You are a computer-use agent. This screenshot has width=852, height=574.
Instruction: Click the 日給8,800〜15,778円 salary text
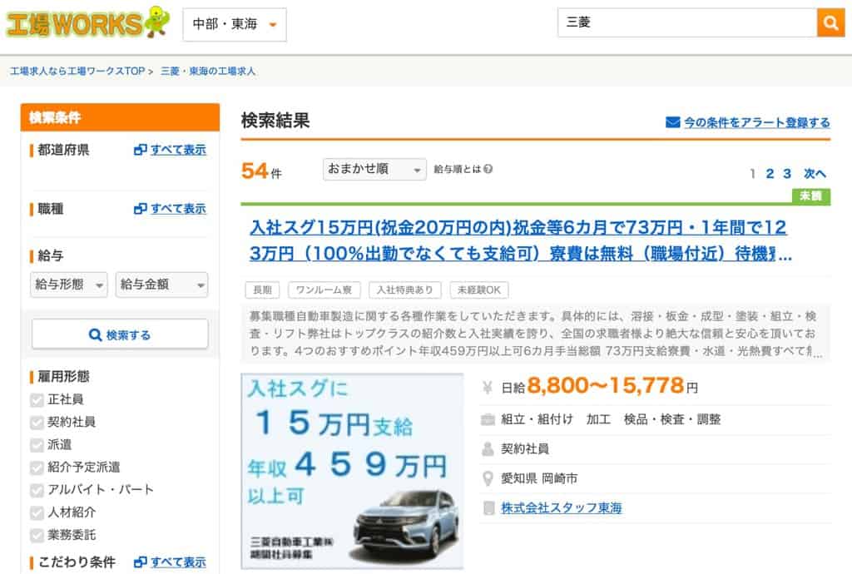click(599, 386)
